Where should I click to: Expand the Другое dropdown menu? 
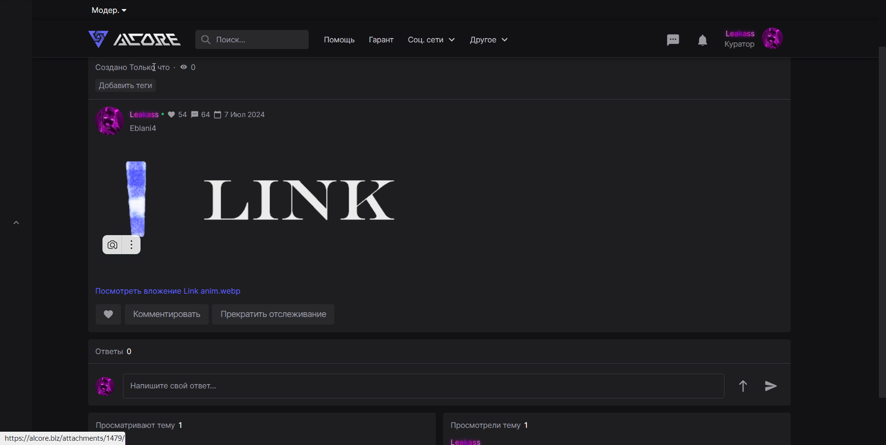(488, 40)
